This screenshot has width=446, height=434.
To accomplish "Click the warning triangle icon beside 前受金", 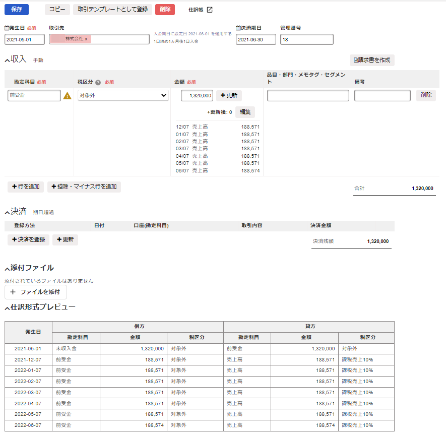I will coord(67,96).
